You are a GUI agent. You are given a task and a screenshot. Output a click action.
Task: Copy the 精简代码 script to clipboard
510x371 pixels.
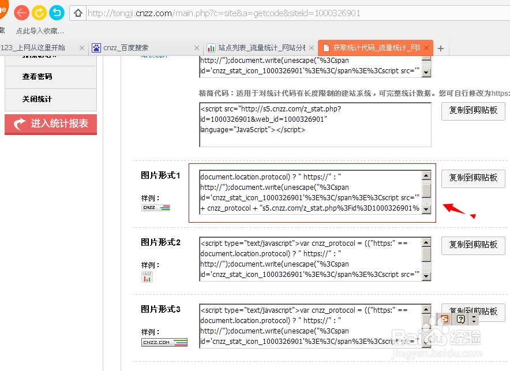[473, 111]
